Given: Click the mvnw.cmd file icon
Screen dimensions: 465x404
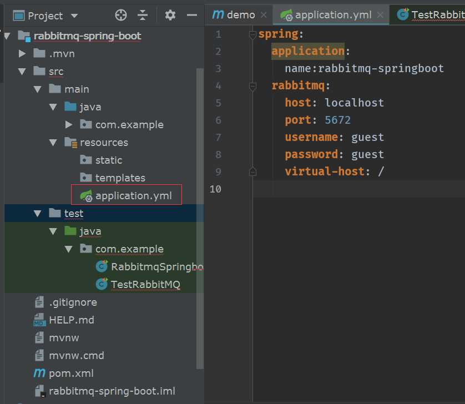Looking at the screenshot, I should (39, 355).
